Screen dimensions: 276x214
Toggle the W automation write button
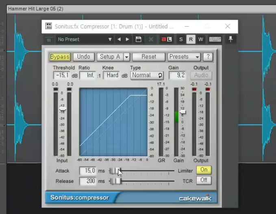(201, 39)
